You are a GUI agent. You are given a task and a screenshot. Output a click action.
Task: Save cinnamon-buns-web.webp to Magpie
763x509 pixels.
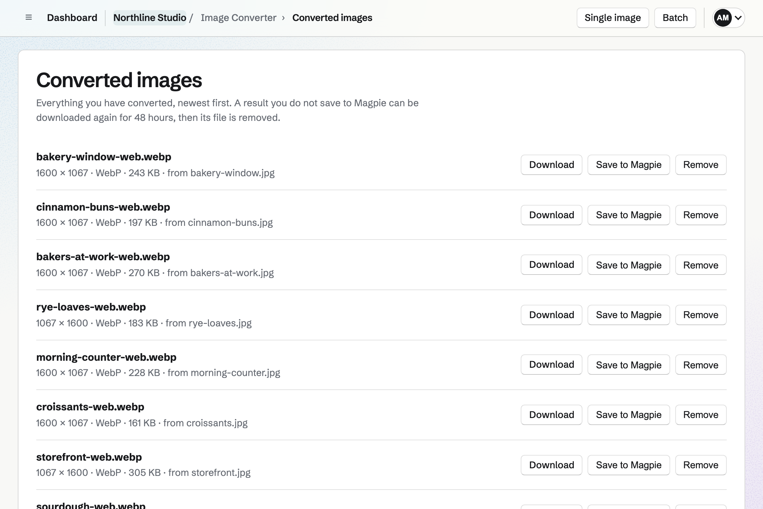[x=629, y=215]
